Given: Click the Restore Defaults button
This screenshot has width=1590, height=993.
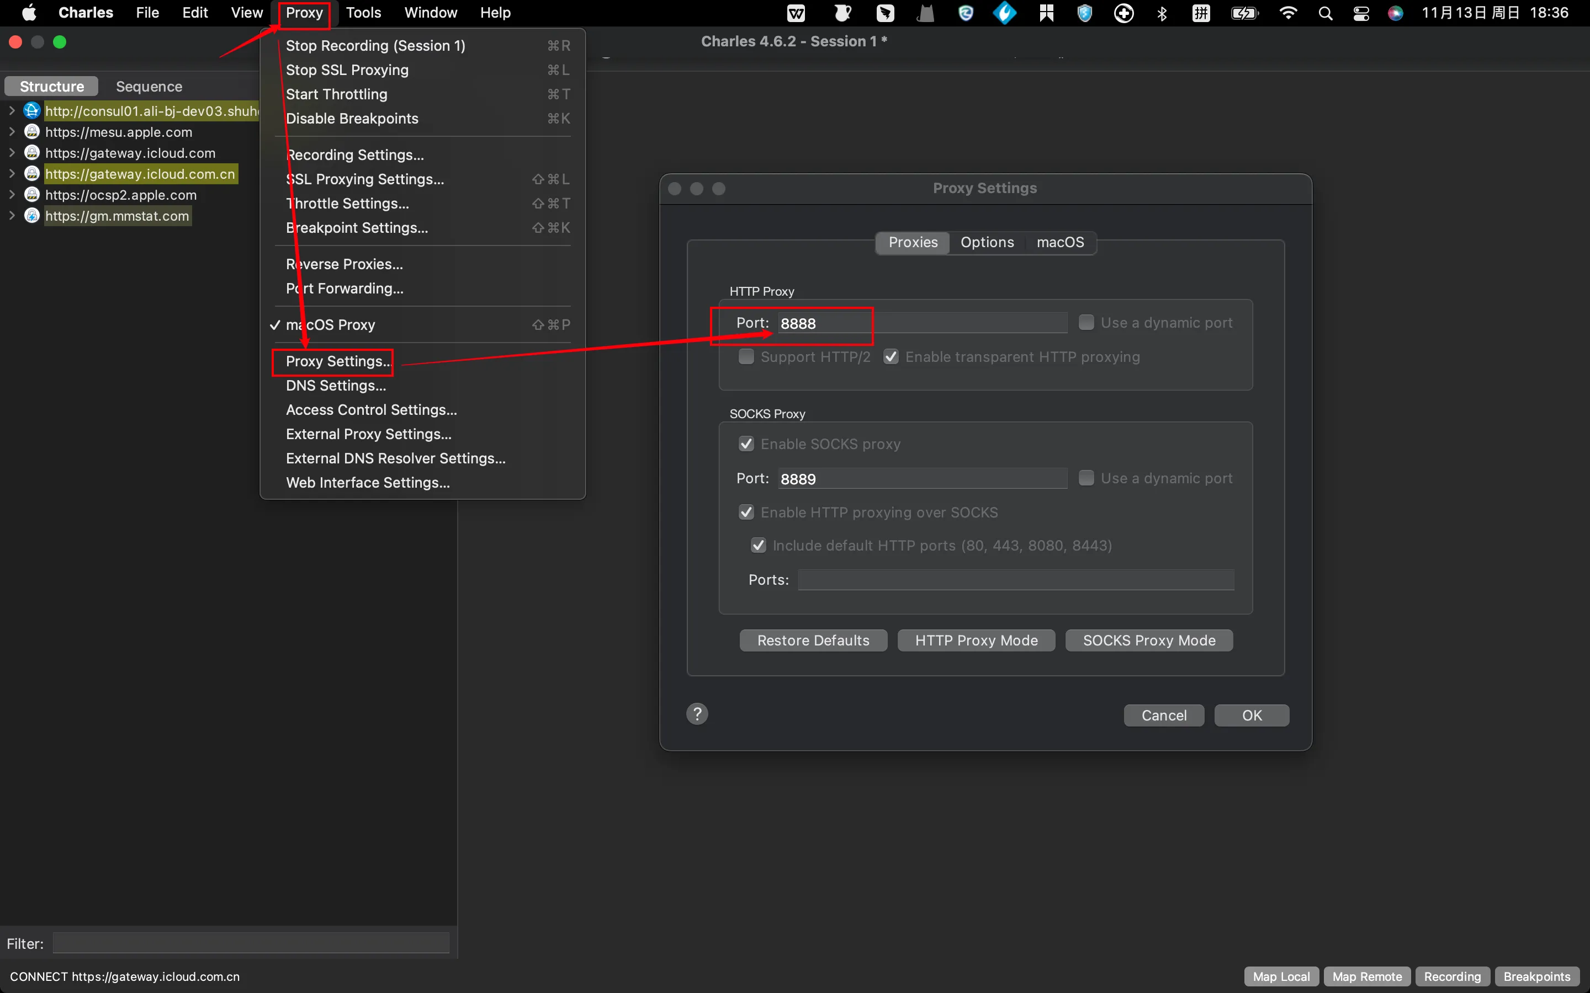Looking at the screenshot, I should (813, 640).
